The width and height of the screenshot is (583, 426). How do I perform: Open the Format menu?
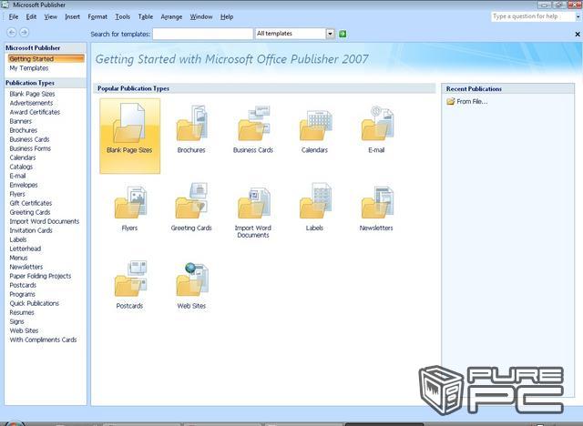click(97, 16)
